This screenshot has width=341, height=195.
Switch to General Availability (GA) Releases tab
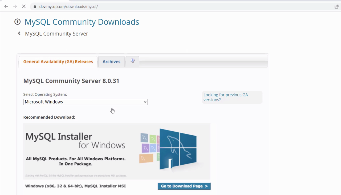58,62
